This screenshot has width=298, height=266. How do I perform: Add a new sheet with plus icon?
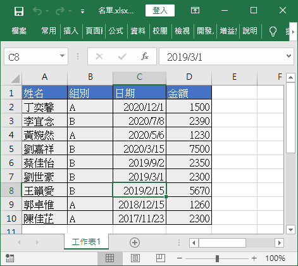pos(135,243)
